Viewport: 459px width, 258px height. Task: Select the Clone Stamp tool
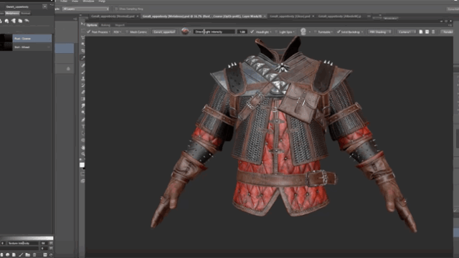click(x=83, y=79)
